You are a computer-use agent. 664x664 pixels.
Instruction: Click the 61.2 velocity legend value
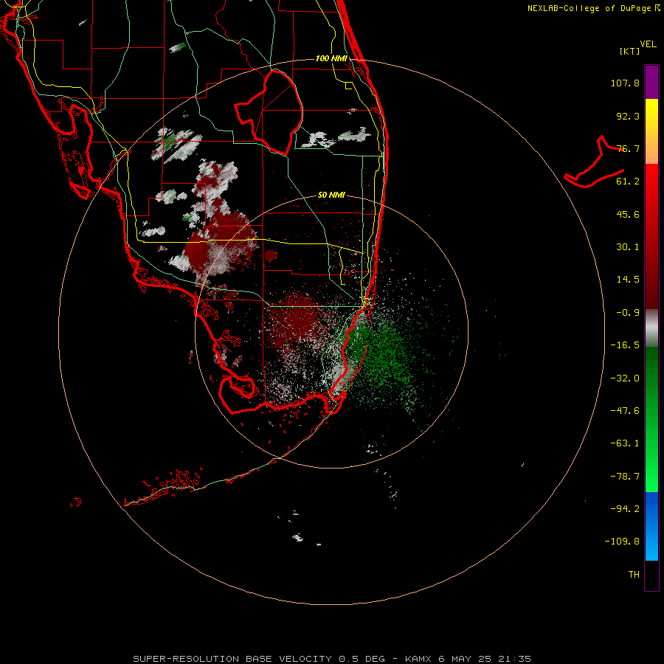628,181
